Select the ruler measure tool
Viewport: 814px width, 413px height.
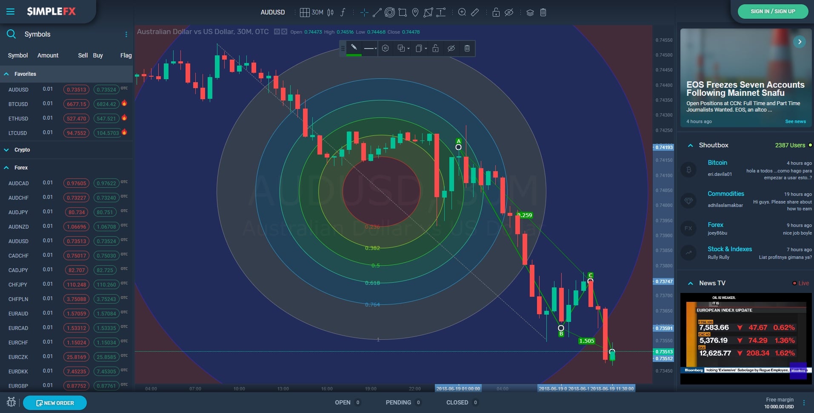point(475,12)
